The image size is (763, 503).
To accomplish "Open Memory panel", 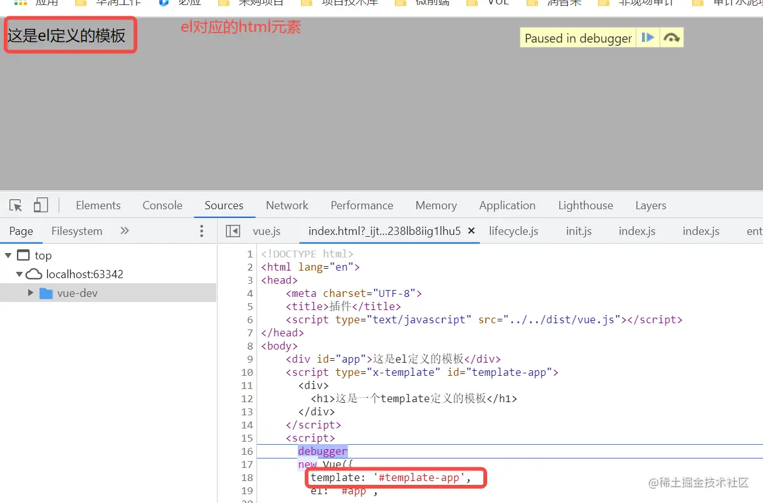I will [x=436, y=205].
